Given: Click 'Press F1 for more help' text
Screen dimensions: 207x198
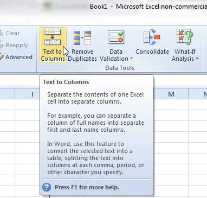Looking at the screenshot, I should (x=87, y=187).
